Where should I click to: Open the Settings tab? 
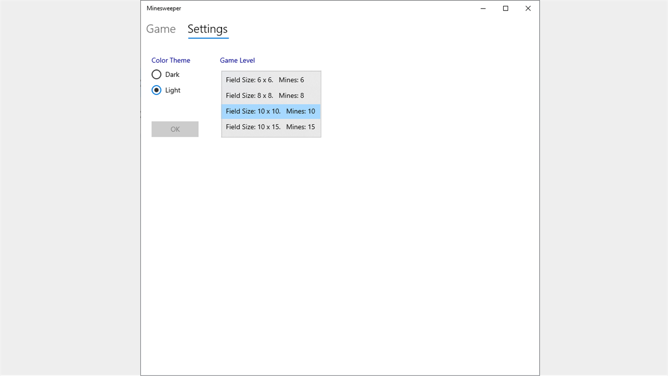click(x=208, y=29)
